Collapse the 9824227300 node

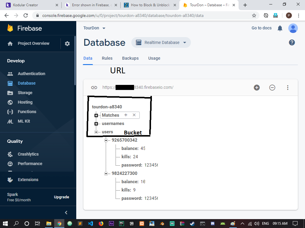tap(106, 173)
